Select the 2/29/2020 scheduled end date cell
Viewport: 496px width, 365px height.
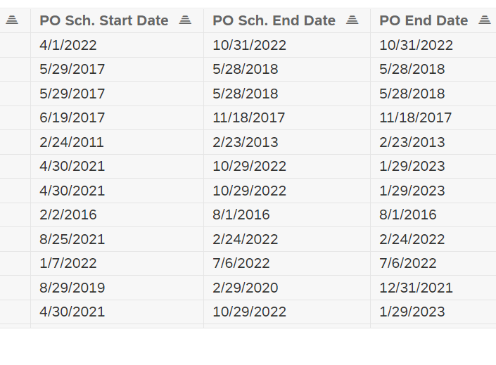coord(246,288)
